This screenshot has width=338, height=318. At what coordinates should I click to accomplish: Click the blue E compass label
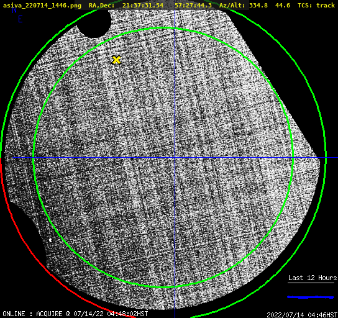coord(21,19)
